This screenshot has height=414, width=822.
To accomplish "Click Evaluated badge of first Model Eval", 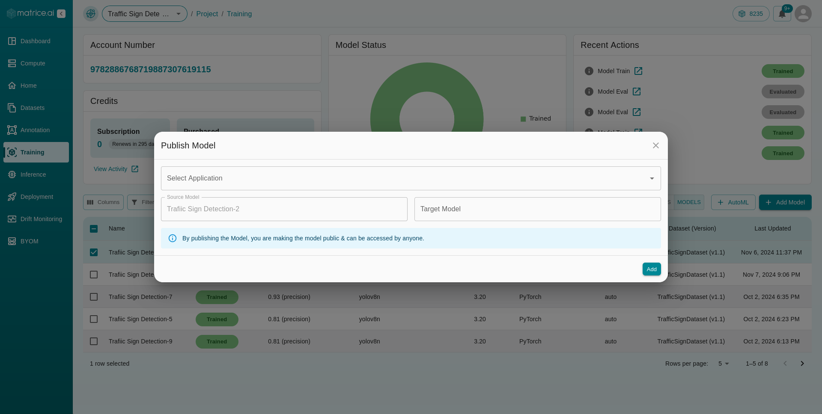I will 783,92.
